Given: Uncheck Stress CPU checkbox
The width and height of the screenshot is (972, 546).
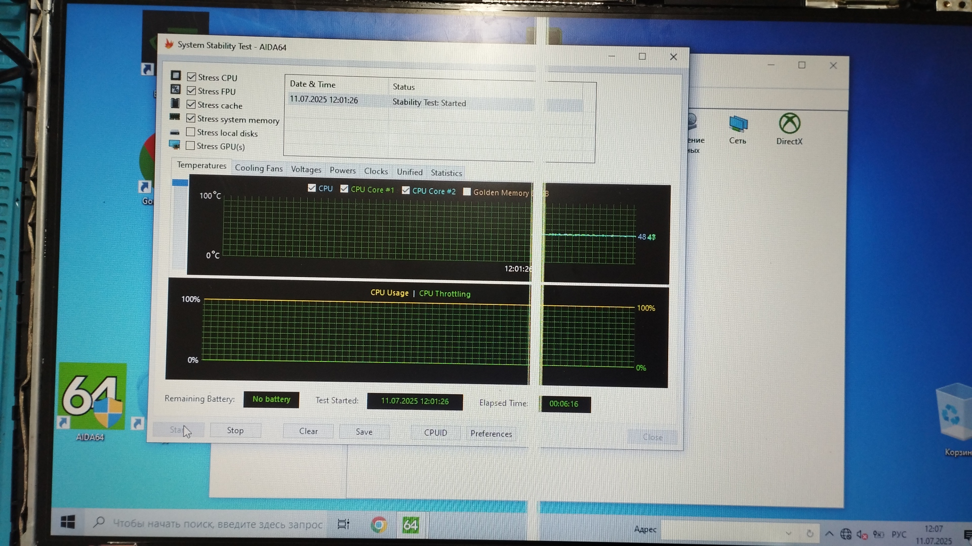Looking at the screenshot, I should [x=191, y=77].
